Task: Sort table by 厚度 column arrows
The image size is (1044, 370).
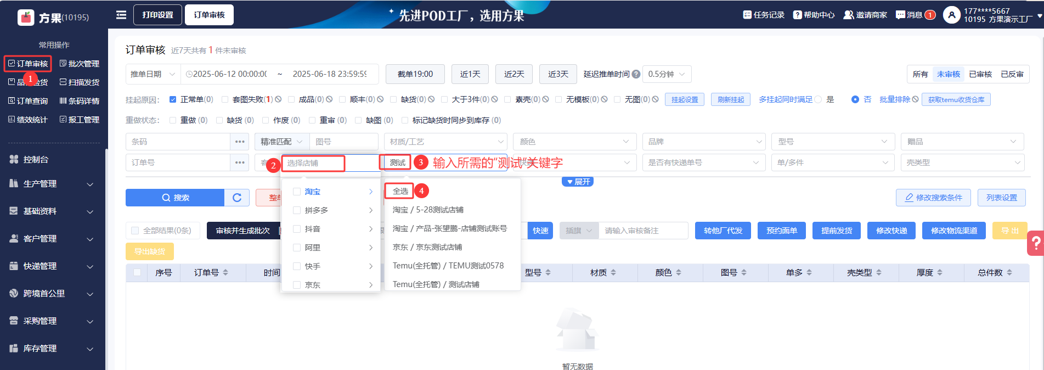Action: [940, 273]
